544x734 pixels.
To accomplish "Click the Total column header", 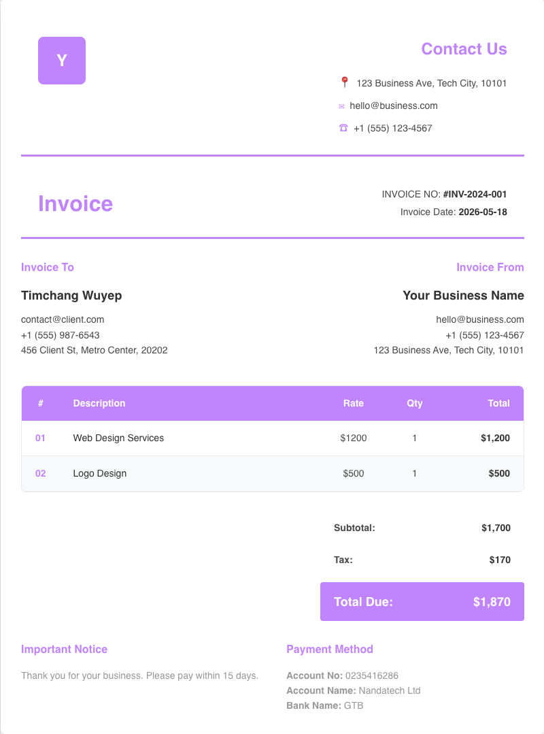I will [x=498, y=404].
